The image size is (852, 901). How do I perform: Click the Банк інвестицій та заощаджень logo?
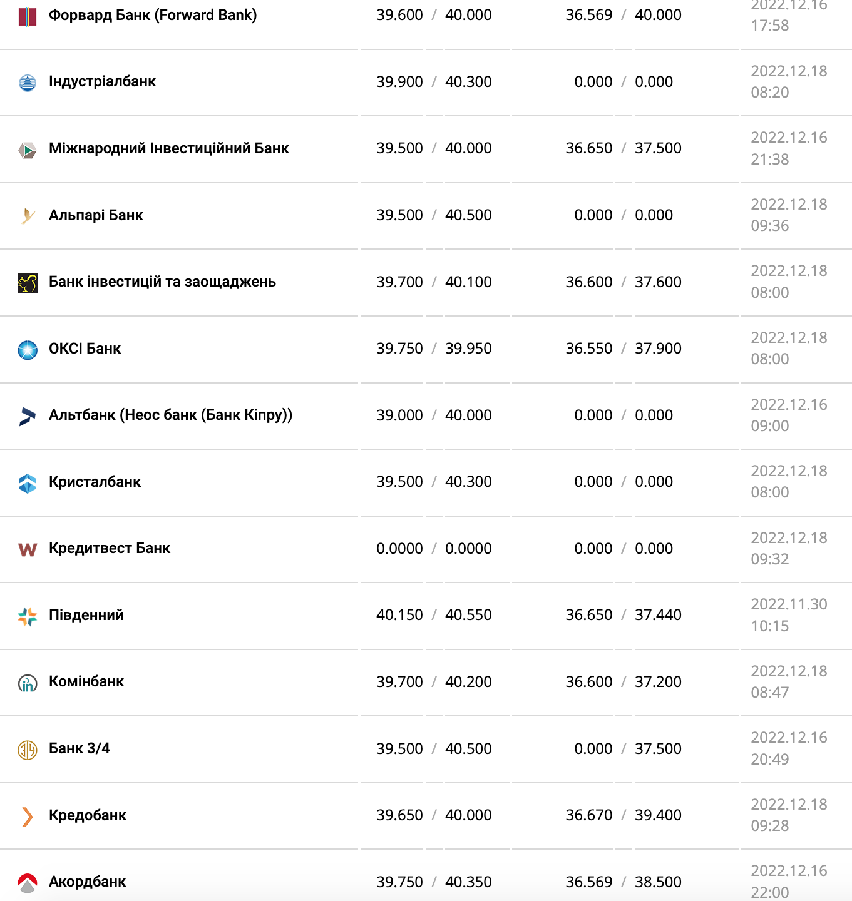coord(28,283)
